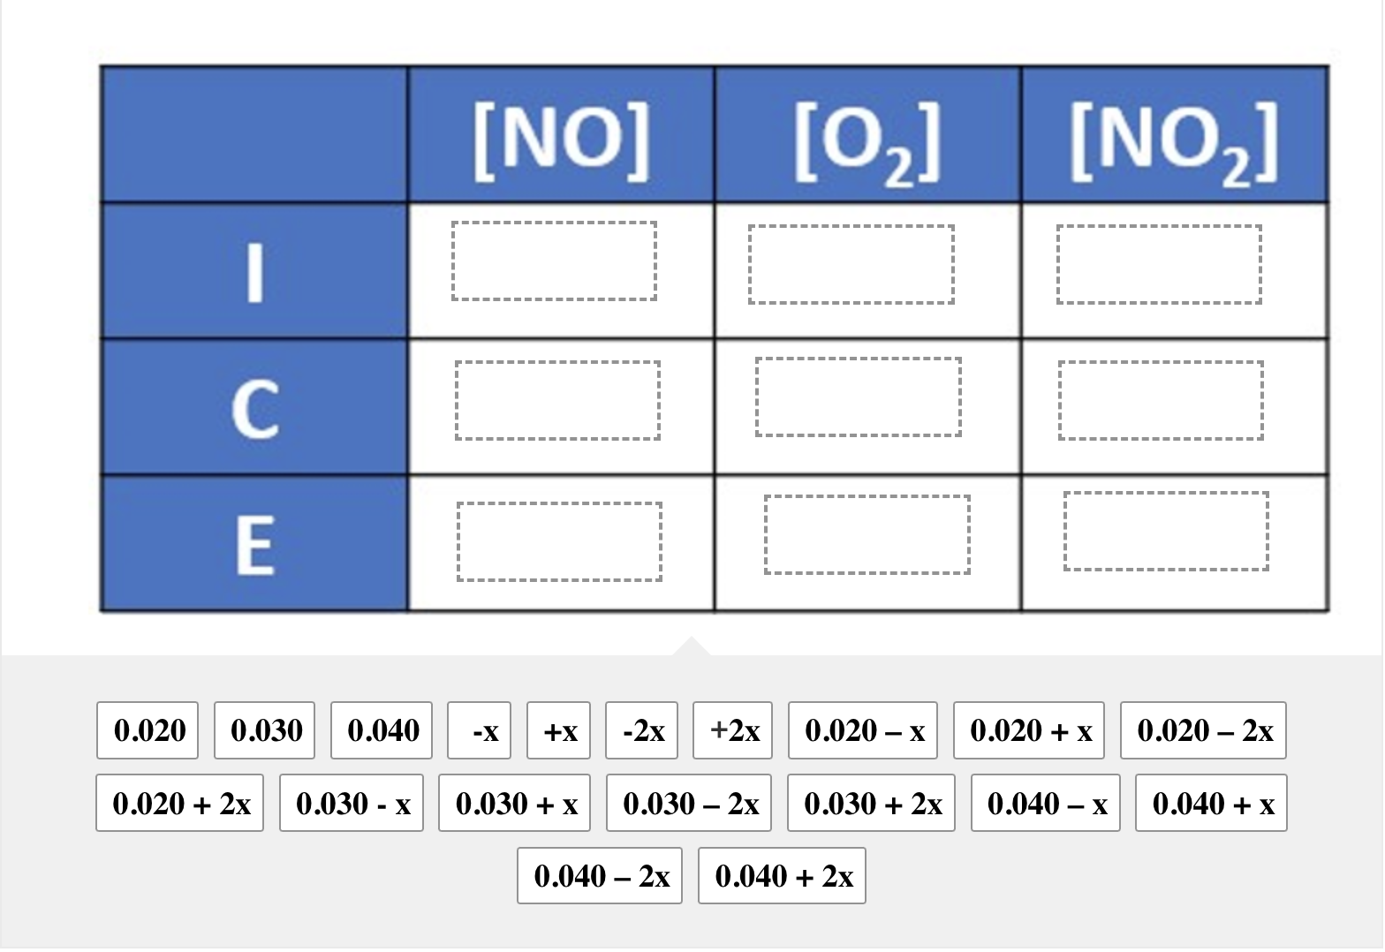Pick the -x tile
This screenshot has height=952, width=1385.
coord(479,730)
